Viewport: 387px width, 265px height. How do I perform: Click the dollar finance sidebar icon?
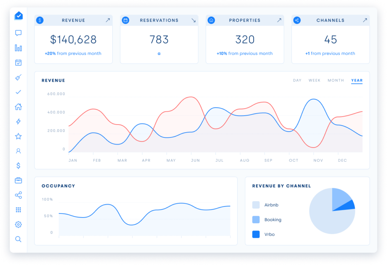click(18, 165)
